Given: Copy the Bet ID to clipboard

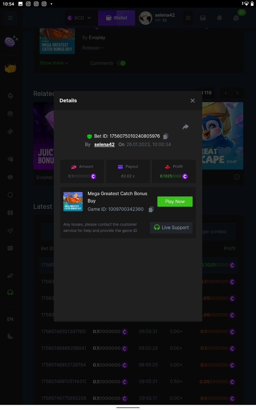Looking at the screenshot, I should 166,136.
